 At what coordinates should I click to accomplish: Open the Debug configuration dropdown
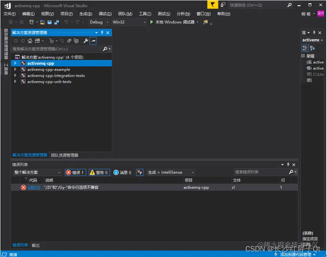point(99,22)
